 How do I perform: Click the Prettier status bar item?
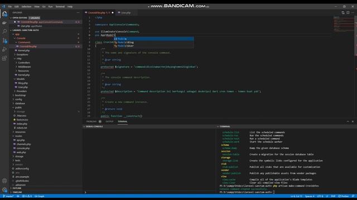coord(344,196)
